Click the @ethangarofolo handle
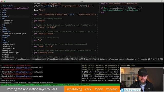 [132, 90]
